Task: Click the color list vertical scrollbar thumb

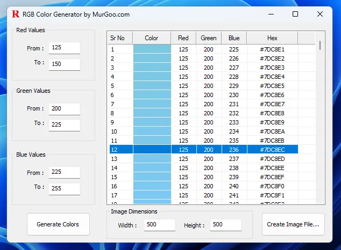Action: (320, 45)
